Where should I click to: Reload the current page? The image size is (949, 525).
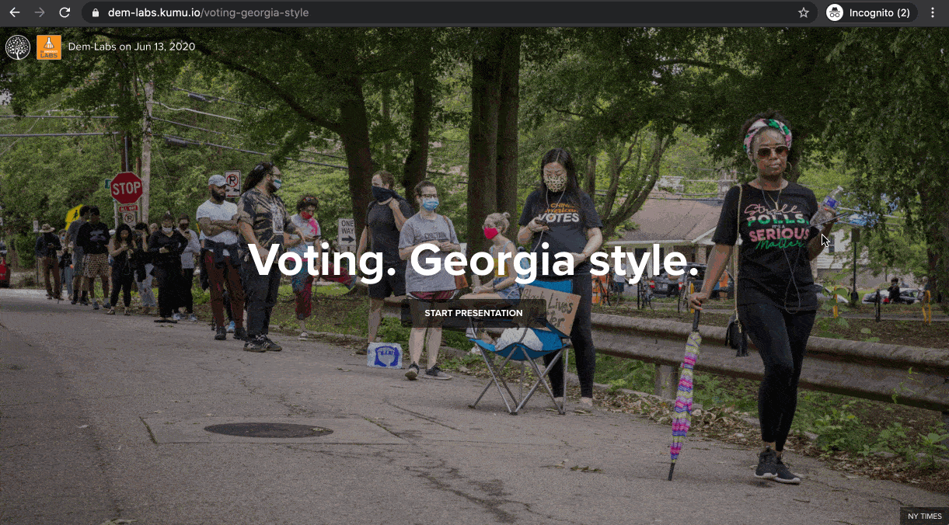click(65, 12)
